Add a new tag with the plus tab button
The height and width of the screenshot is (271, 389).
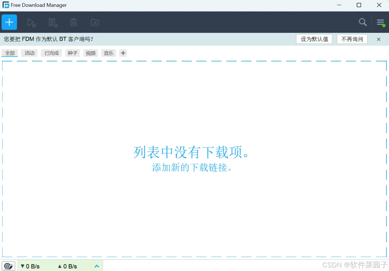point(123,53)
